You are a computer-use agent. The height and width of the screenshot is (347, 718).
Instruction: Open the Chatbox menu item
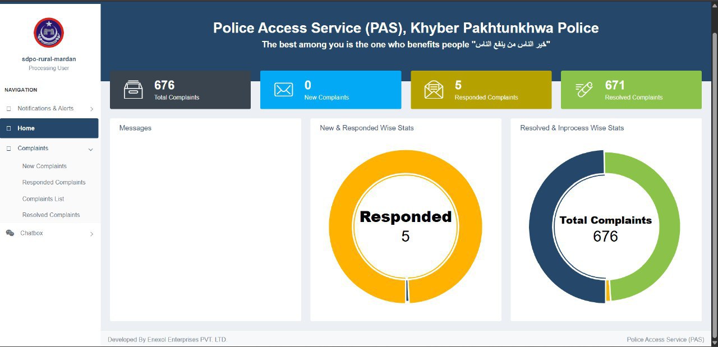[x=49, y=233]
